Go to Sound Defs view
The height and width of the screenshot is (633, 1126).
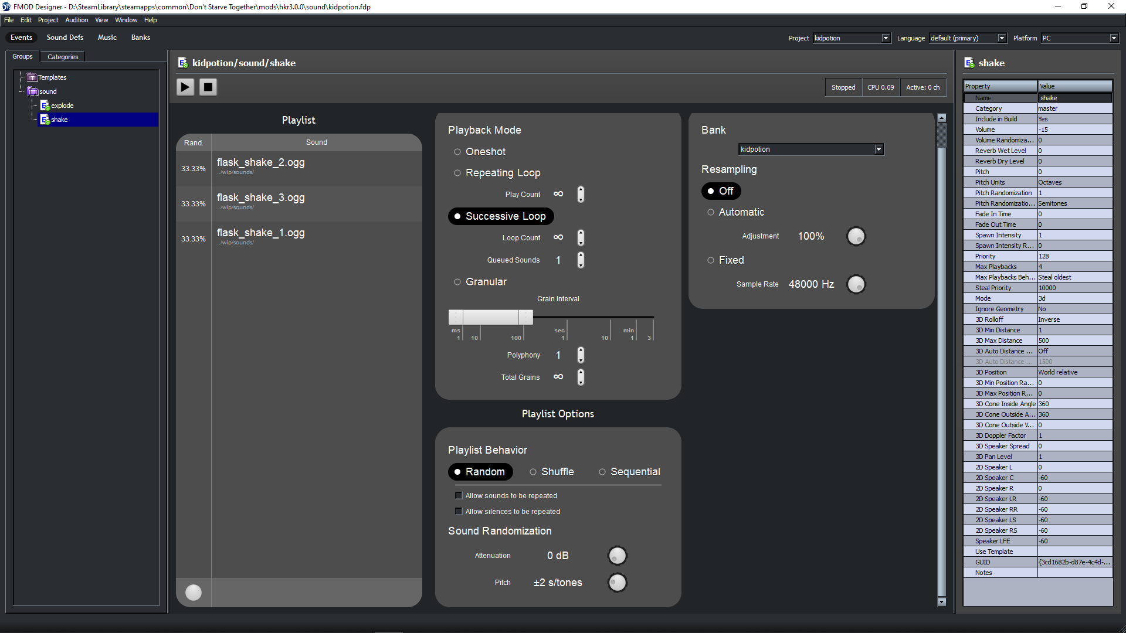(65, 38)
